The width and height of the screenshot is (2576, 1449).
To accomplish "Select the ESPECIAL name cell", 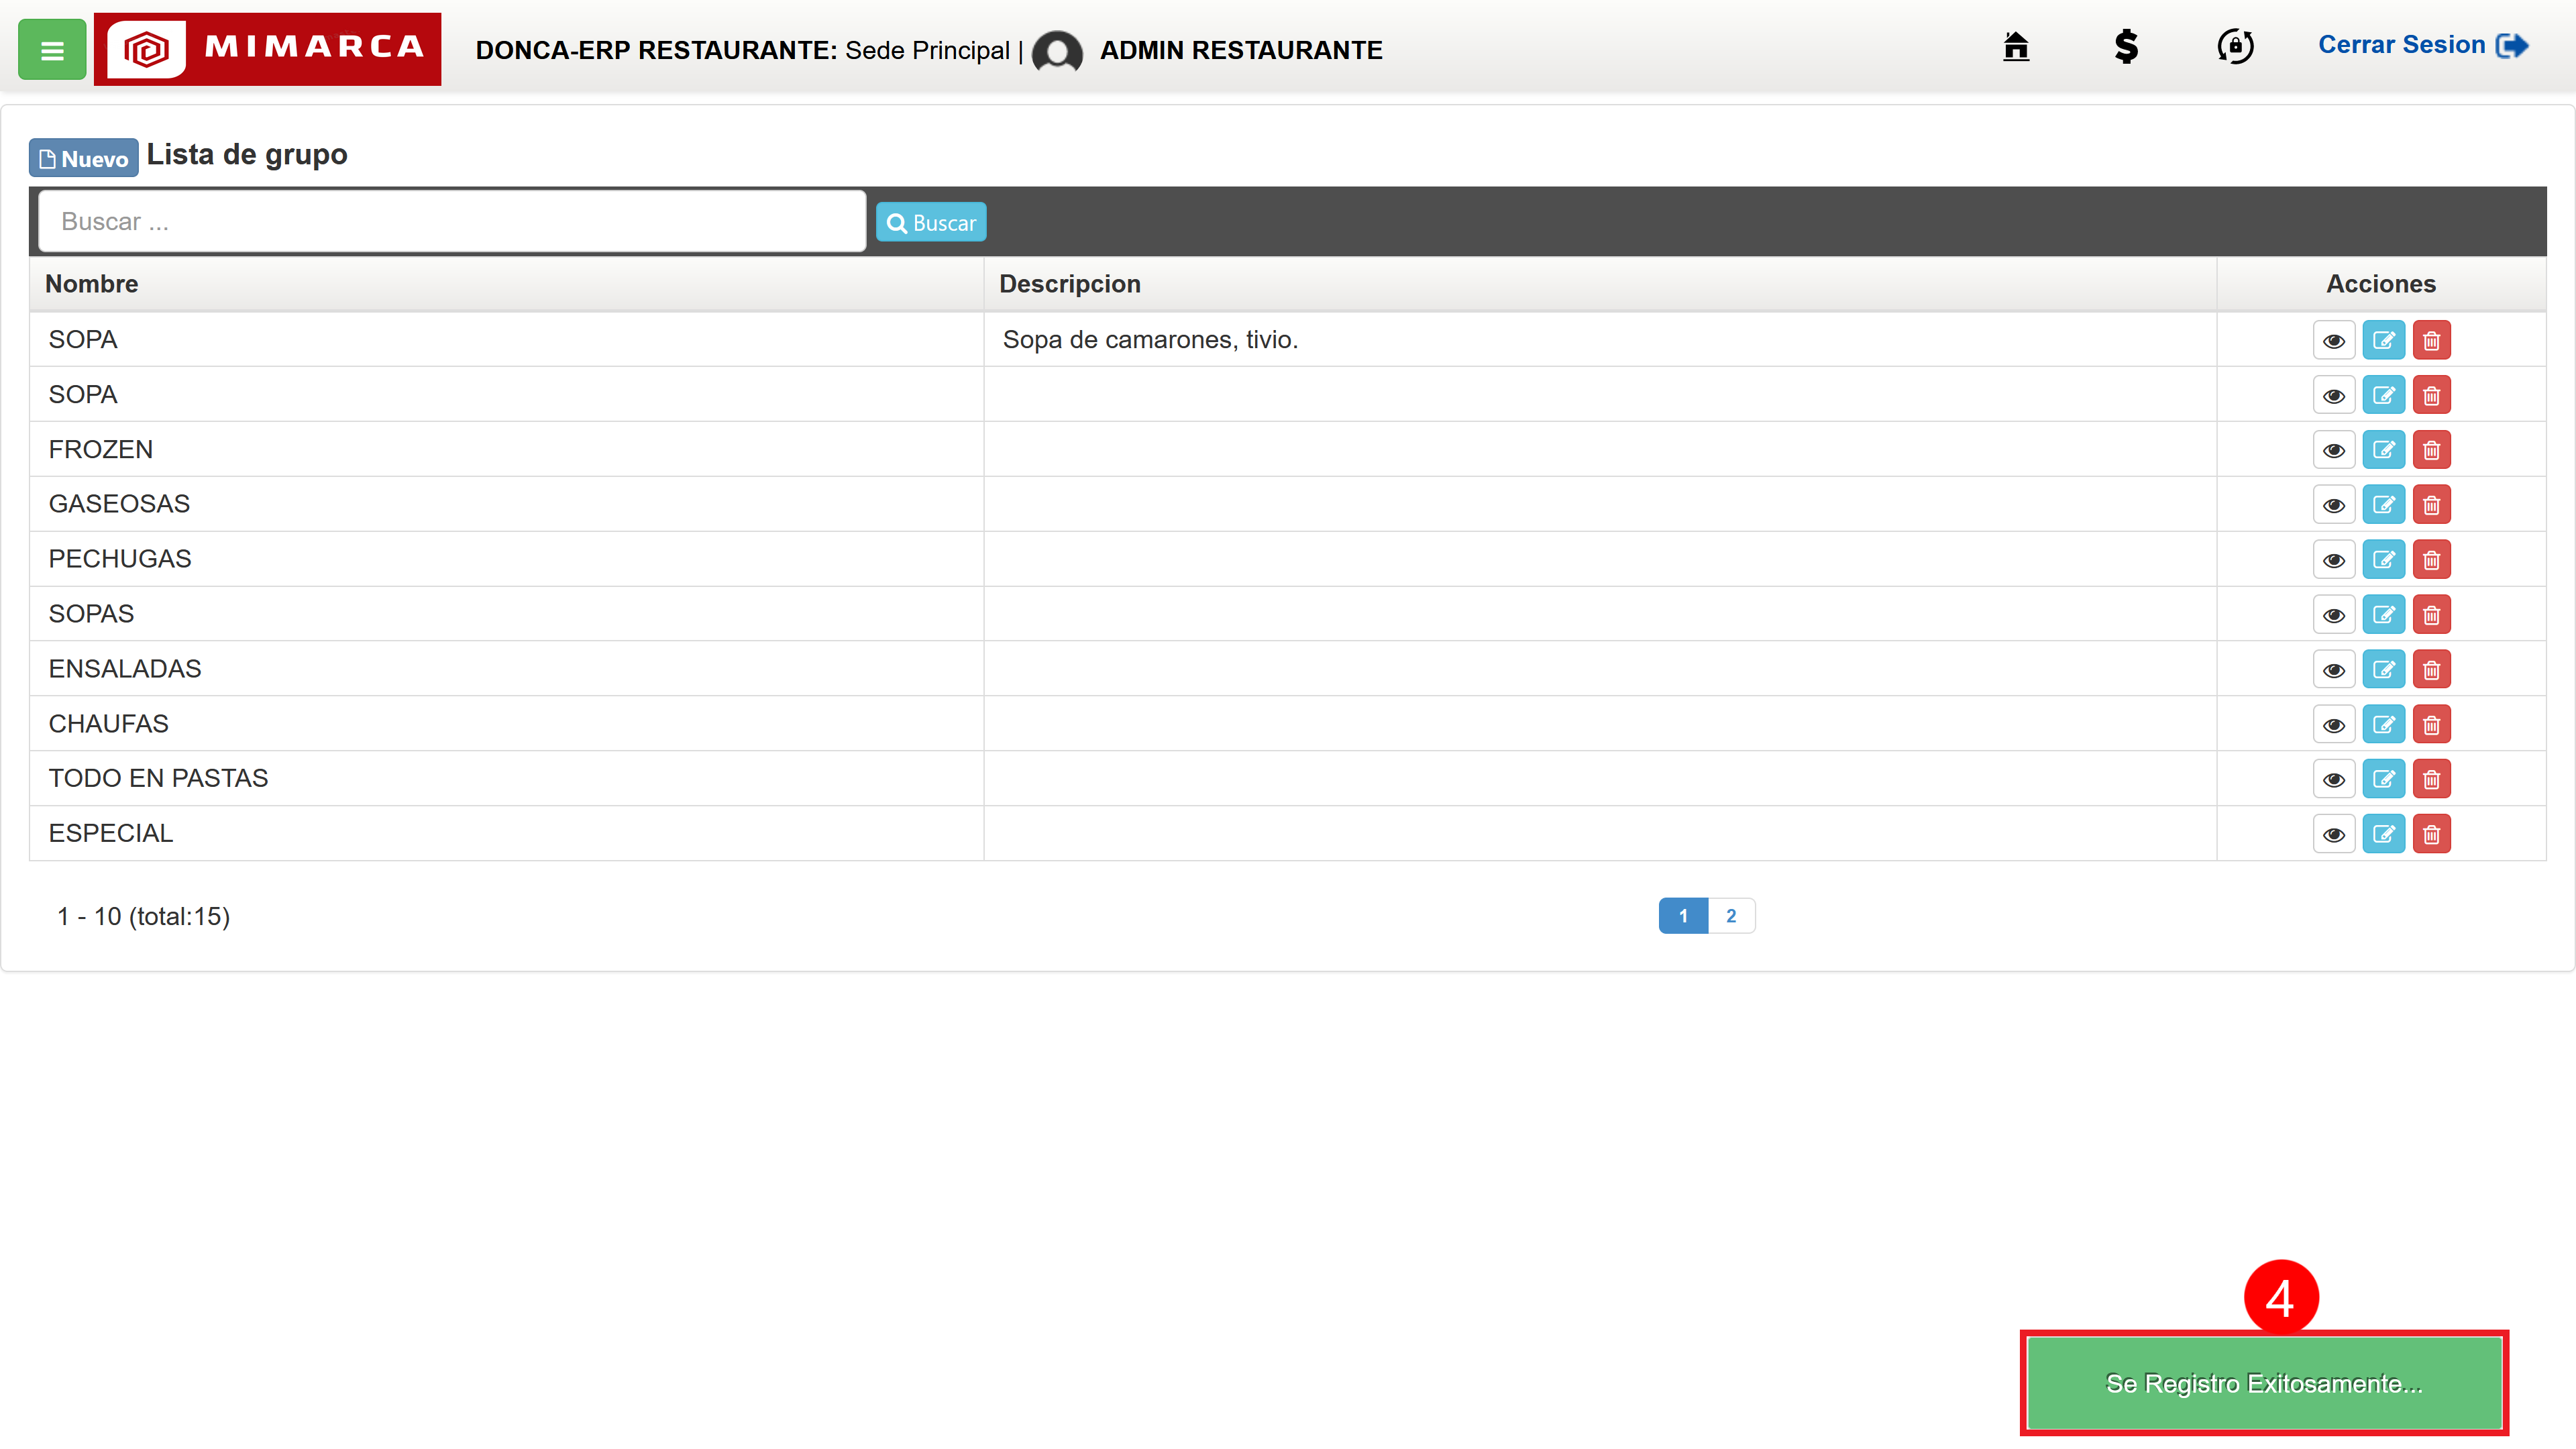I will coord(506,833).
